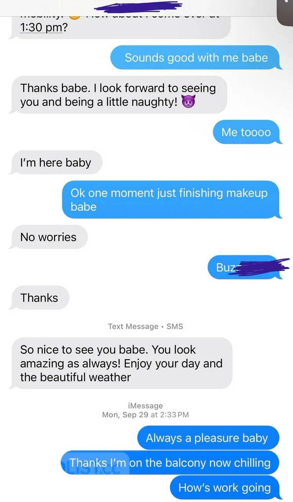Tap the faint watermark over 'Thanks I'm'
This screenshot has width=293, height=502.
[94, 464]
